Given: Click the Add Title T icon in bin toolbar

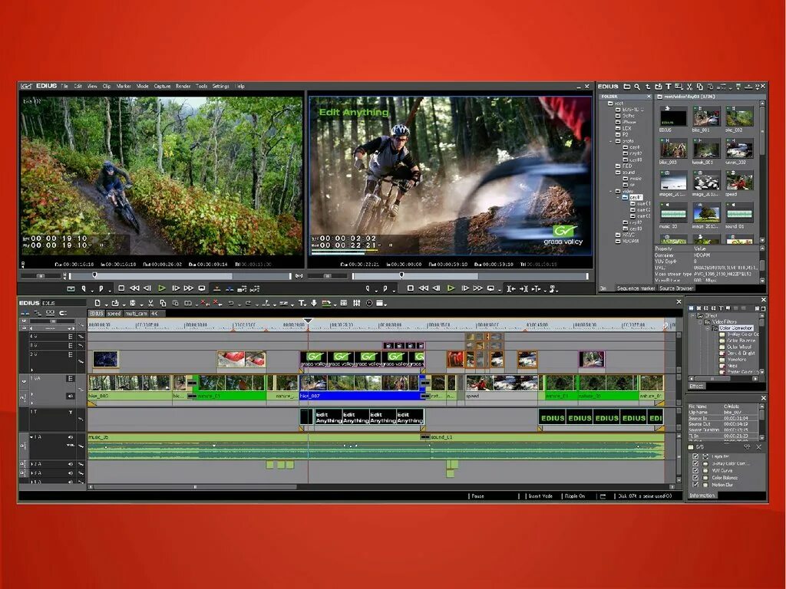Looking at the screenshot, I should pos(669,87).
